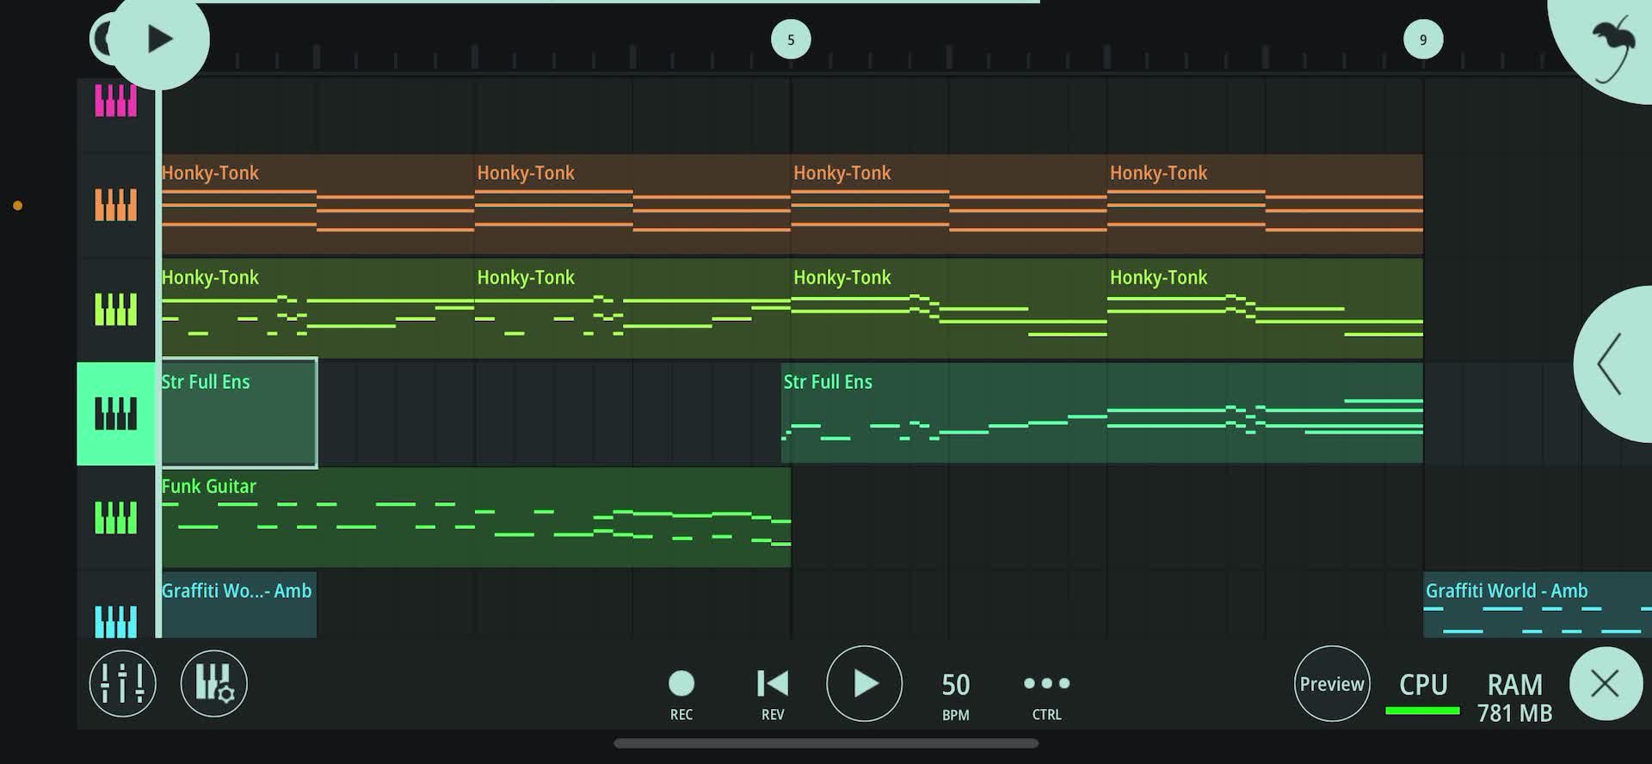Select the pink keyboard track icon
Screen dimensions: 1652x764
tap(115, 101)
